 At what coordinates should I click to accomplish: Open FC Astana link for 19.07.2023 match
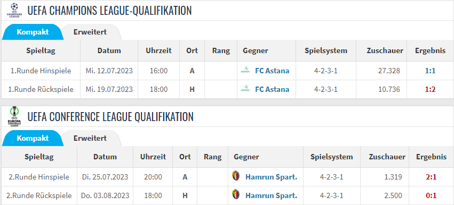coord(272,89)
